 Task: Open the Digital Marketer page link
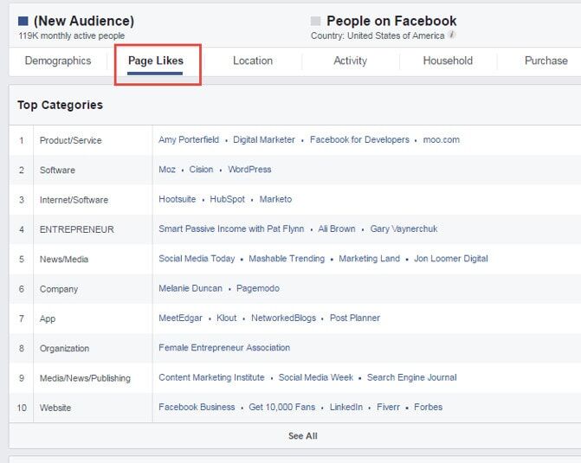pos(264,139)
